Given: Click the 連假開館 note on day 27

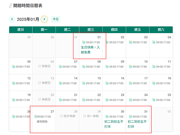Looking at the screenshot, I should click(x=42, y=122).
